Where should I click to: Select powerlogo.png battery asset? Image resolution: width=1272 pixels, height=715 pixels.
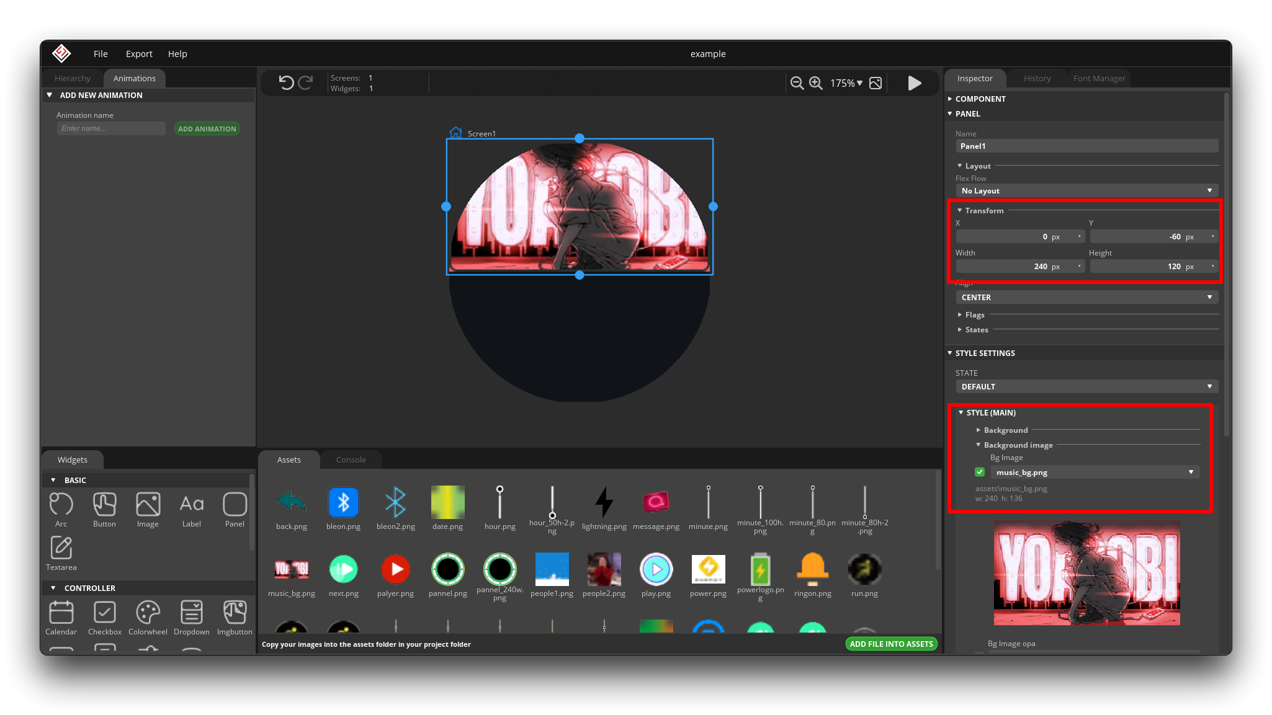tap(760, 577)
